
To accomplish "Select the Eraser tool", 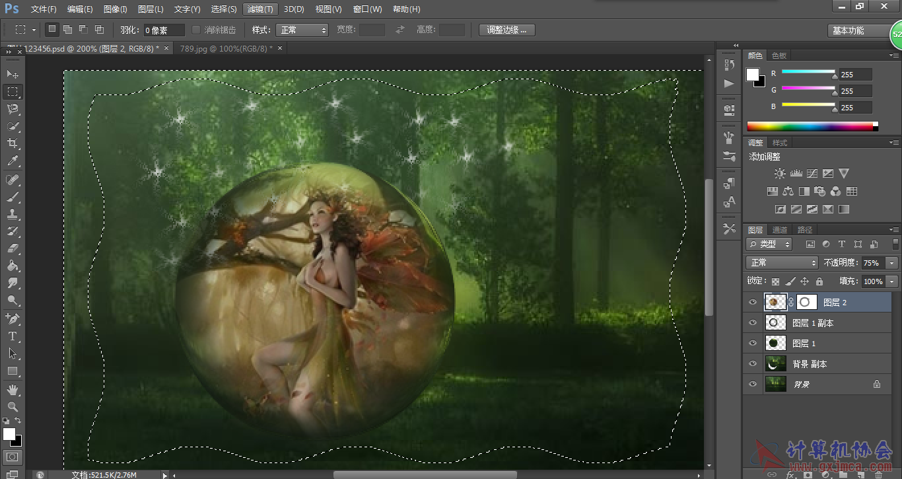I will pyautogui.click(x=13, y=248).
